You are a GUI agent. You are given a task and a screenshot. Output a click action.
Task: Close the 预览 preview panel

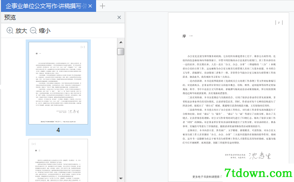click(x=119, y=18)
